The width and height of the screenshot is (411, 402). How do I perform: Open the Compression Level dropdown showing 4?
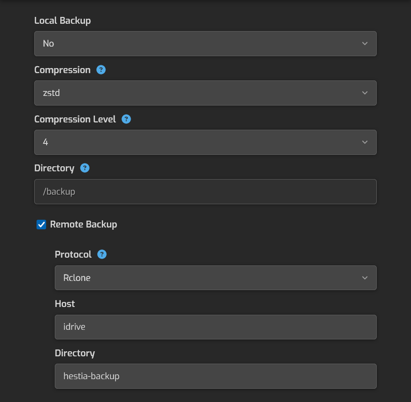click(205, 142)
